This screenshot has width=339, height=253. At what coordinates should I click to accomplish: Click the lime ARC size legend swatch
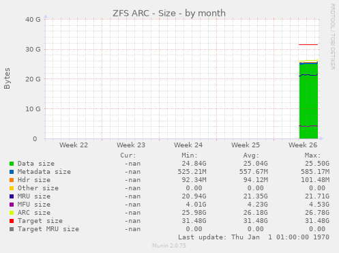12,213
